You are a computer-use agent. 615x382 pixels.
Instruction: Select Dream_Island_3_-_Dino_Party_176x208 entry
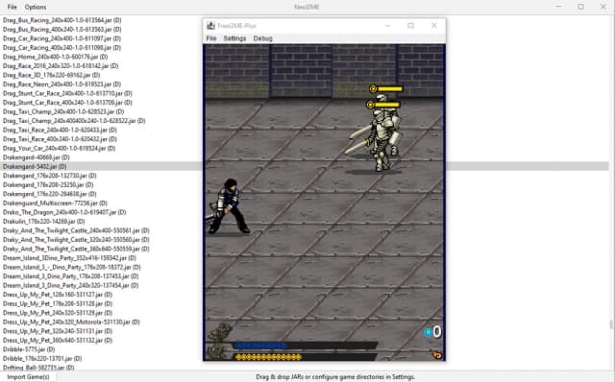[72, 267]
